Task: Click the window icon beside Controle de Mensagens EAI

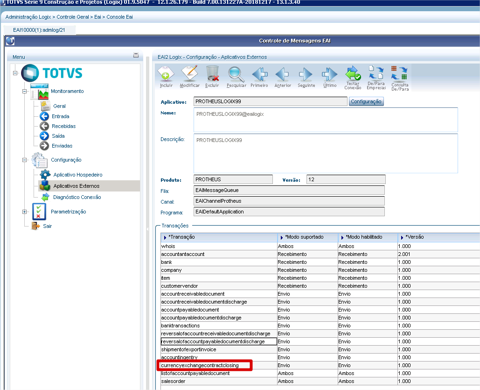Action: [10, 41]
